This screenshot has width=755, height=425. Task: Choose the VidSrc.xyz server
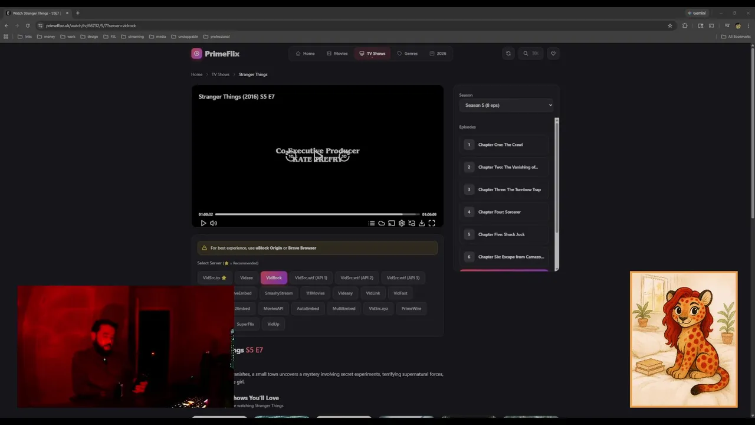[378, 308]
